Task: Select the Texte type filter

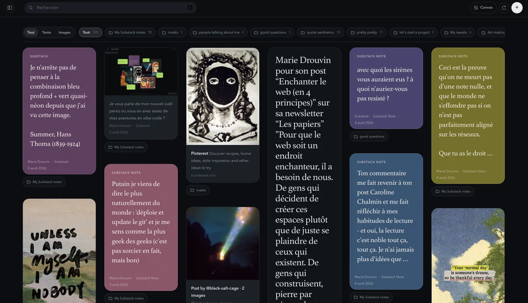Action: (x=46, y=32)
